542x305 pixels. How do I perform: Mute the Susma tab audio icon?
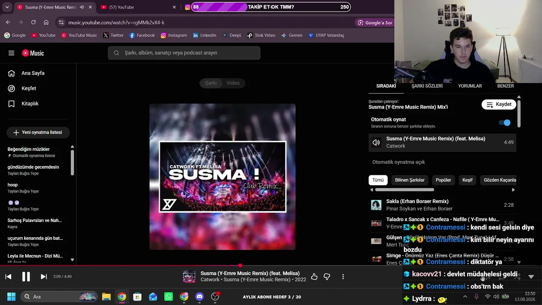(x=82, y=7)
